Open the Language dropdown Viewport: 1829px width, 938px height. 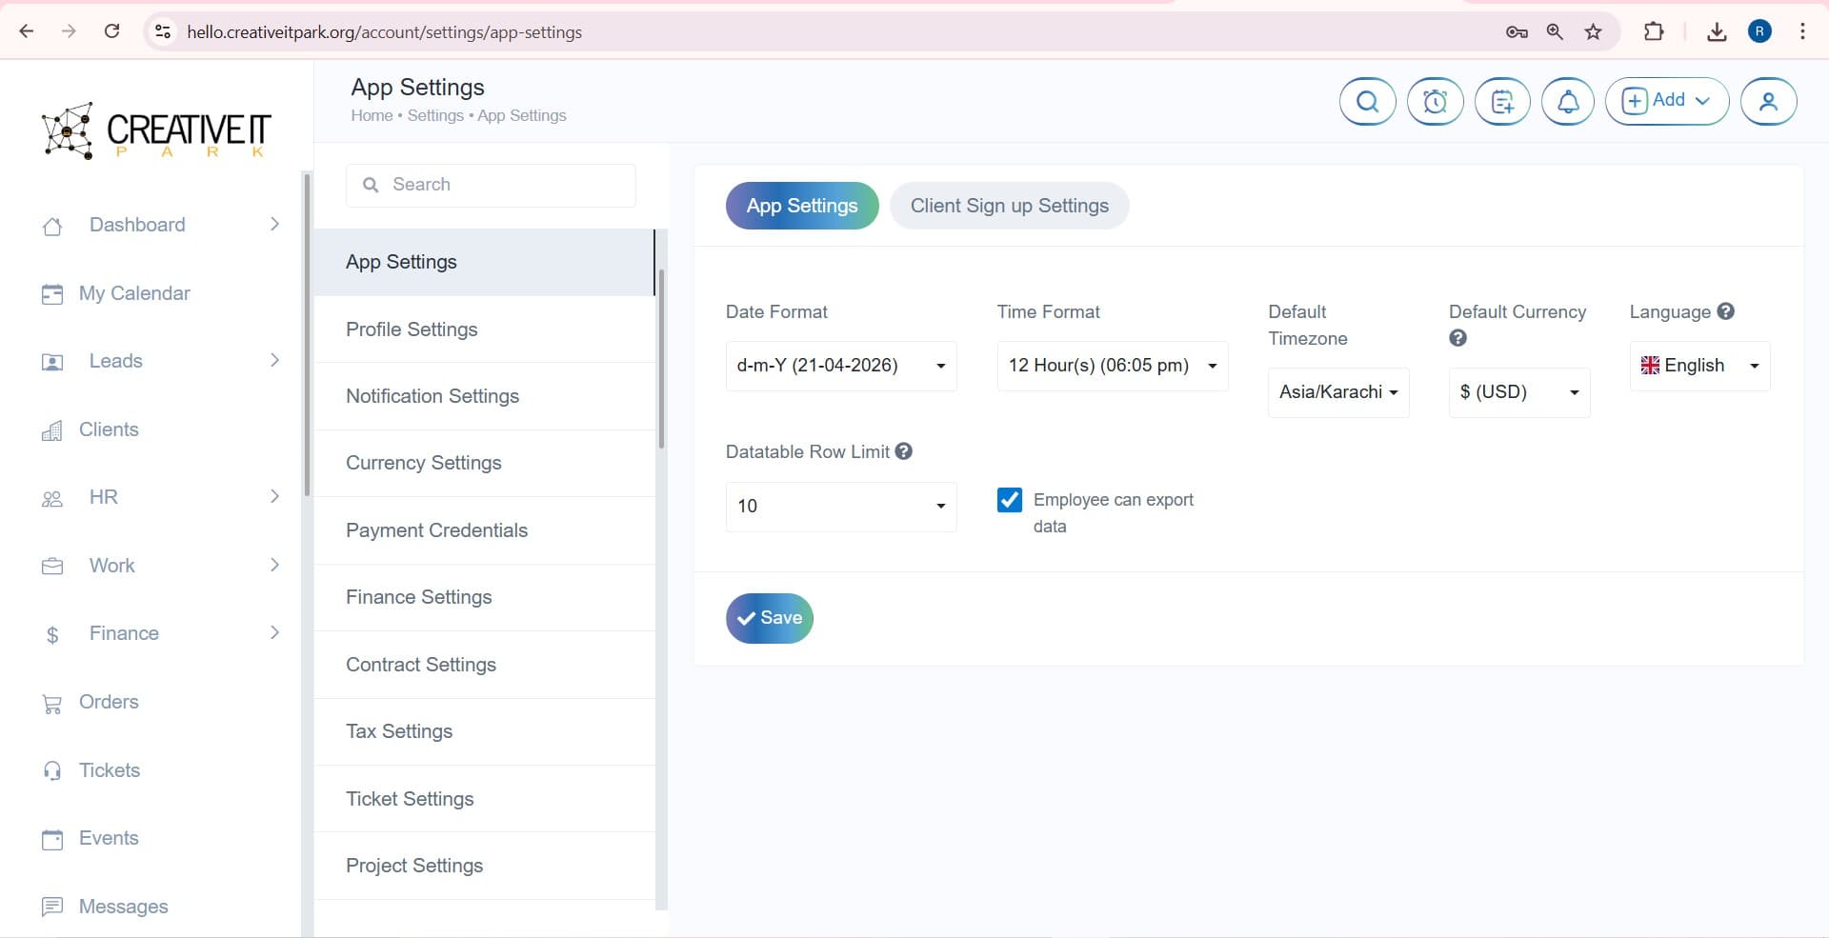pyautogui.click(x=1699, y=366)
